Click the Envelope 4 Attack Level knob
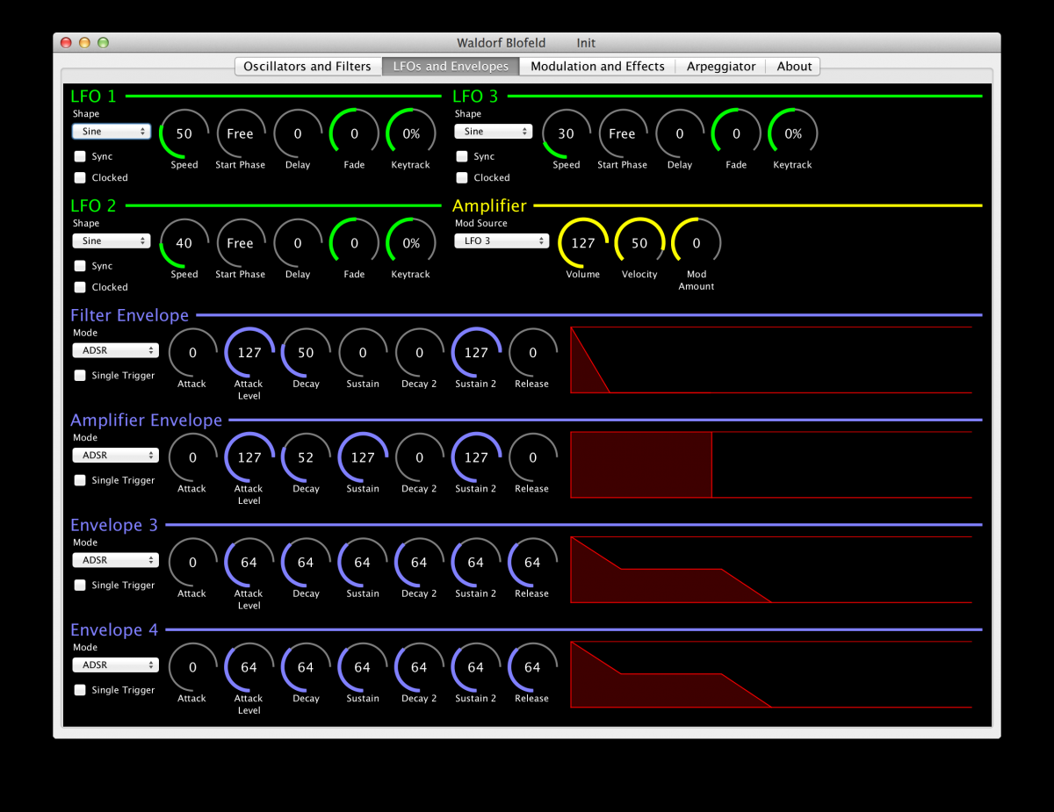This screenshot has height=812, width=1054. click(249, 667)
